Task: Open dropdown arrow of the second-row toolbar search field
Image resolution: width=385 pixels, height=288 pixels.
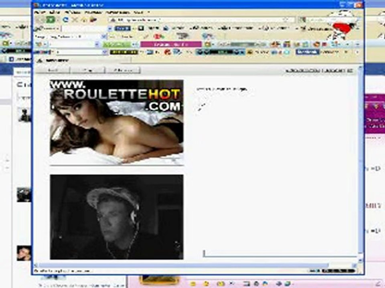Action: tap(110, 29)
